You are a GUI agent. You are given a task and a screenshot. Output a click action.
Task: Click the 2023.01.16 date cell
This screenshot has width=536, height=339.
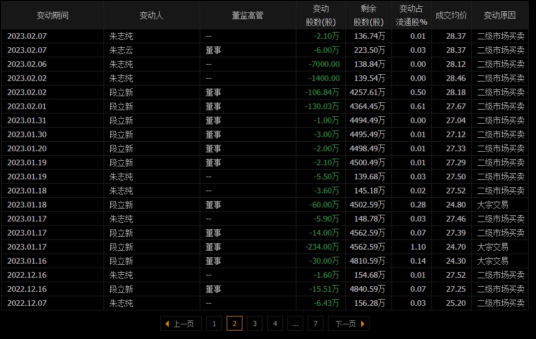pos(26,261)
